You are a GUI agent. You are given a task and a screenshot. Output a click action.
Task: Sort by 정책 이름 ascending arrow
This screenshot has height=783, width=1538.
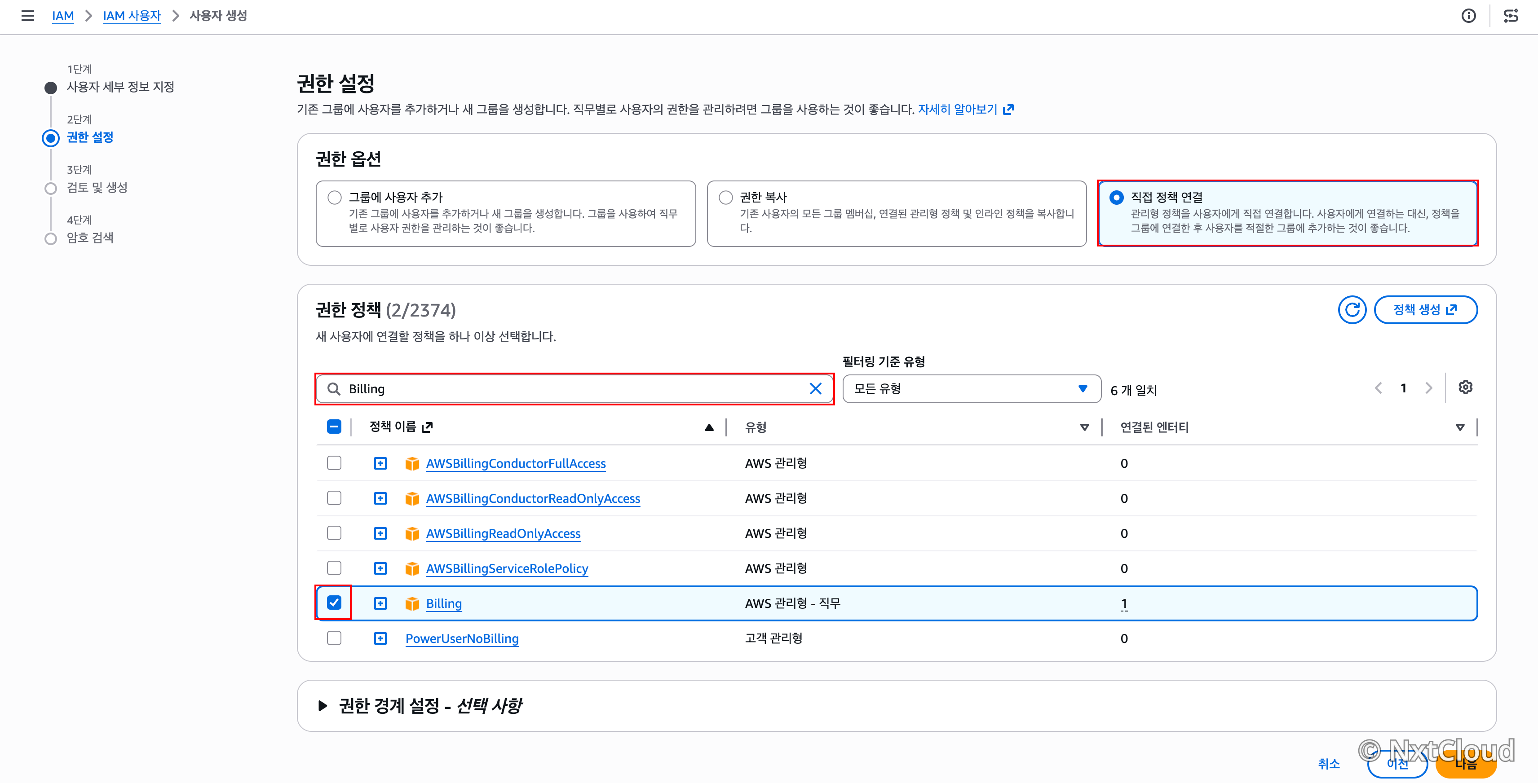coord(709,427)
